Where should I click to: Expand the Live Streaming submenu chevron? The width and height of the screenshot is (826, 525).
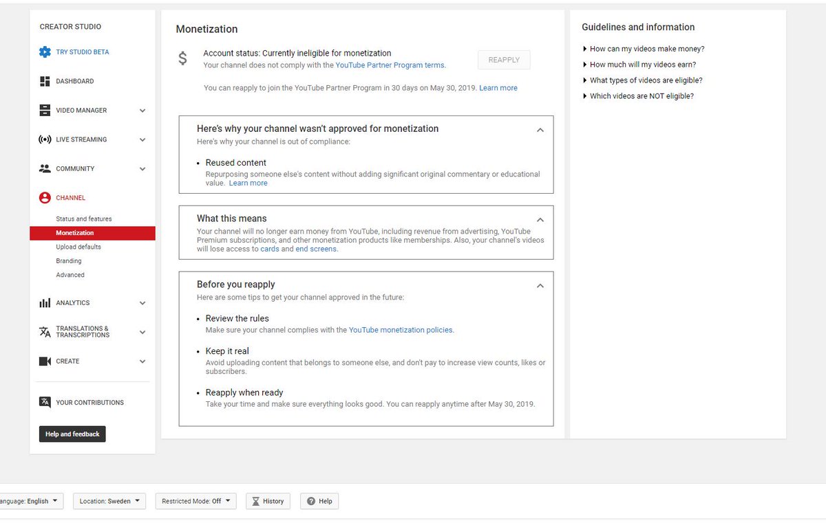(x=142, y=139)
